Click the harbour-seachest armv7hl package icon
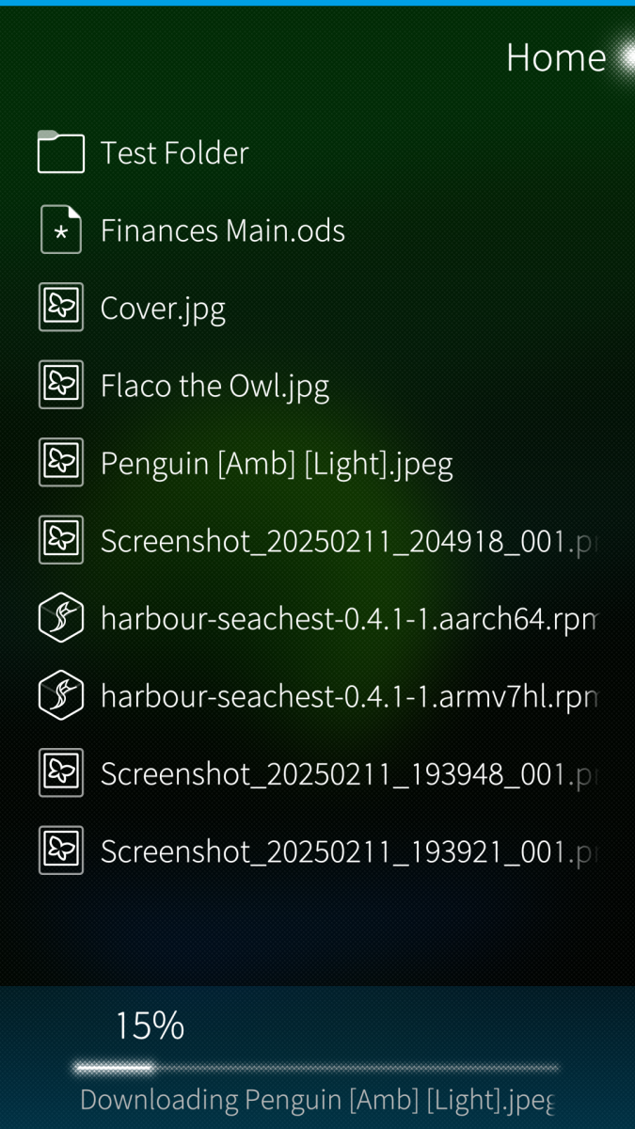The height and width of the screenshot is (1129, 635). pyautogui.click(x=61, y=695)
